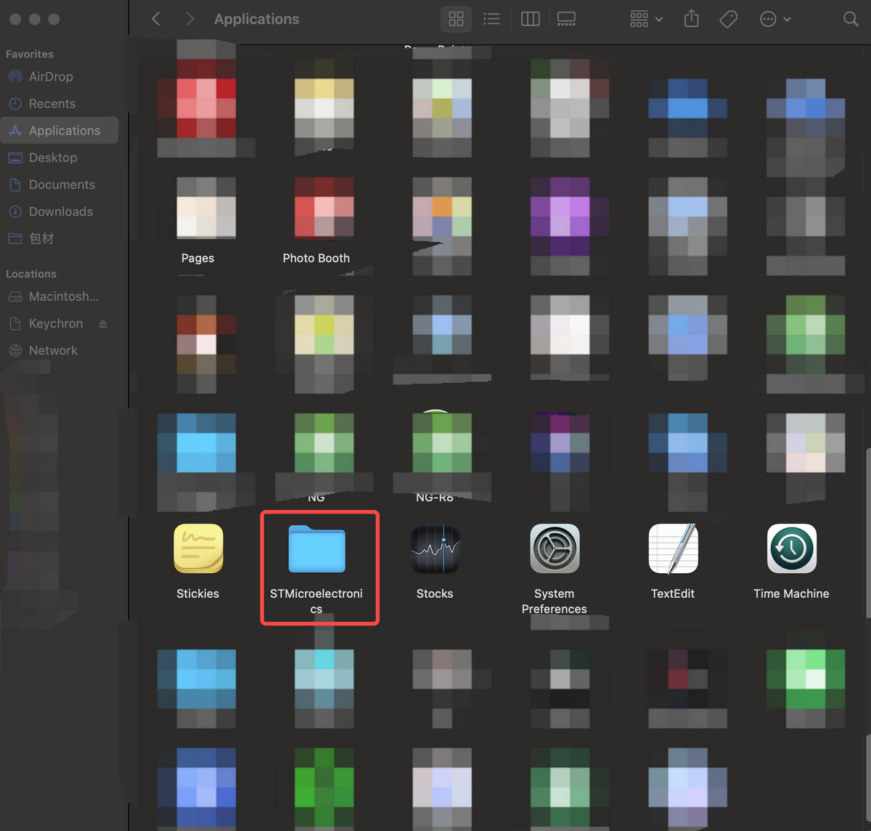The image size is (871, 831).
Task: Switch to gallery view
Action: click(x=566, y=20)
